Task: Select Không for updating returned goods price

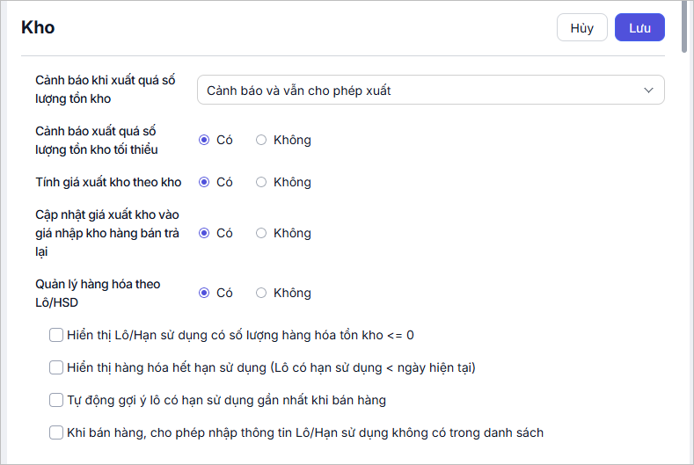Action: [261, 233]
